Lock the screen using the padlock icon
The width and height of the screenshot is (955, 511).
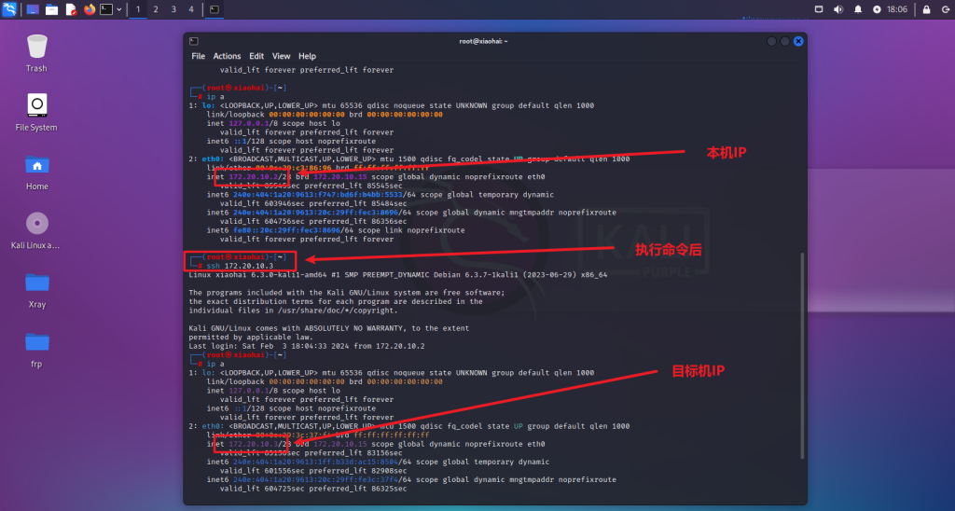[926, 9]
